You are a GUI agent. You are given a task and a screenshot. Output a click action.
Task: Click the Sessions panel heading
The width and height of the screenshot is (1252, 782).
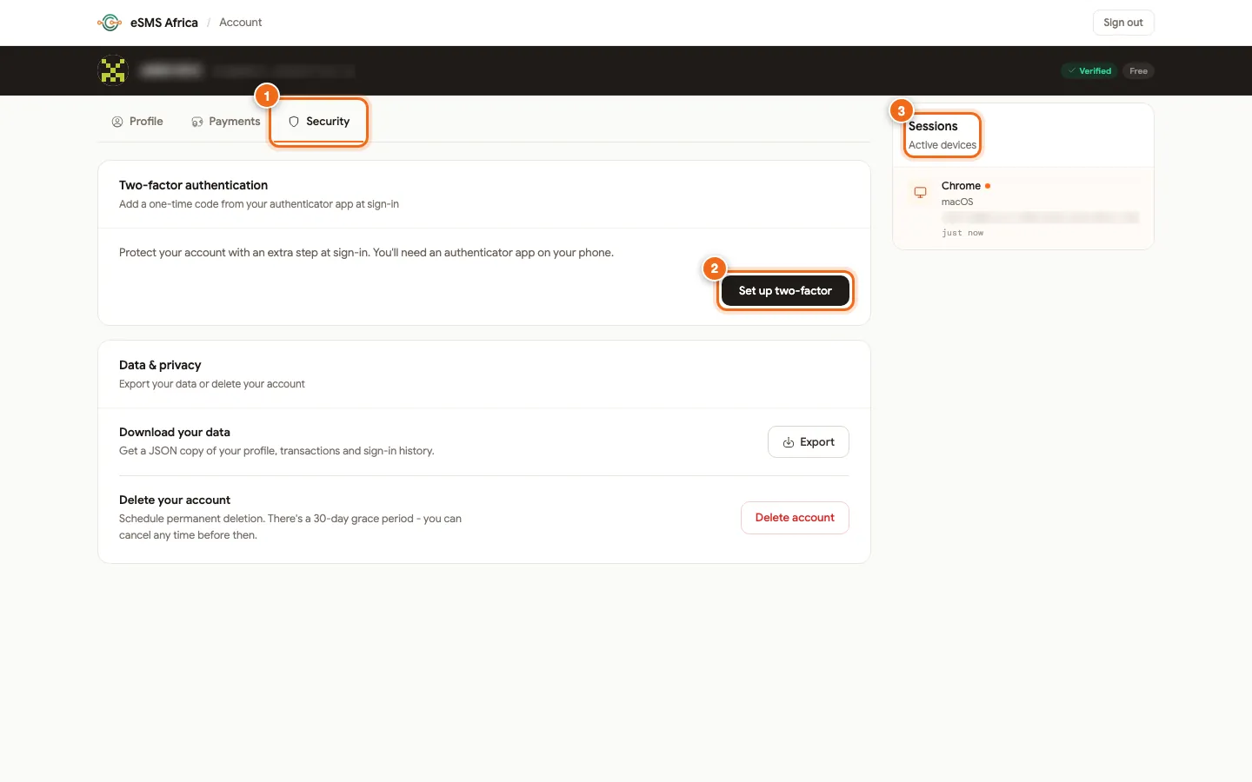(933, 126)
